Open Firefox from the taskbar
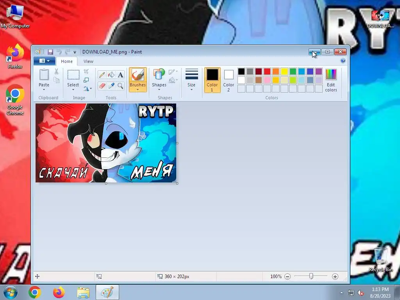The height and width of the screenshot is (300, 400). click(x=59, y=292)
